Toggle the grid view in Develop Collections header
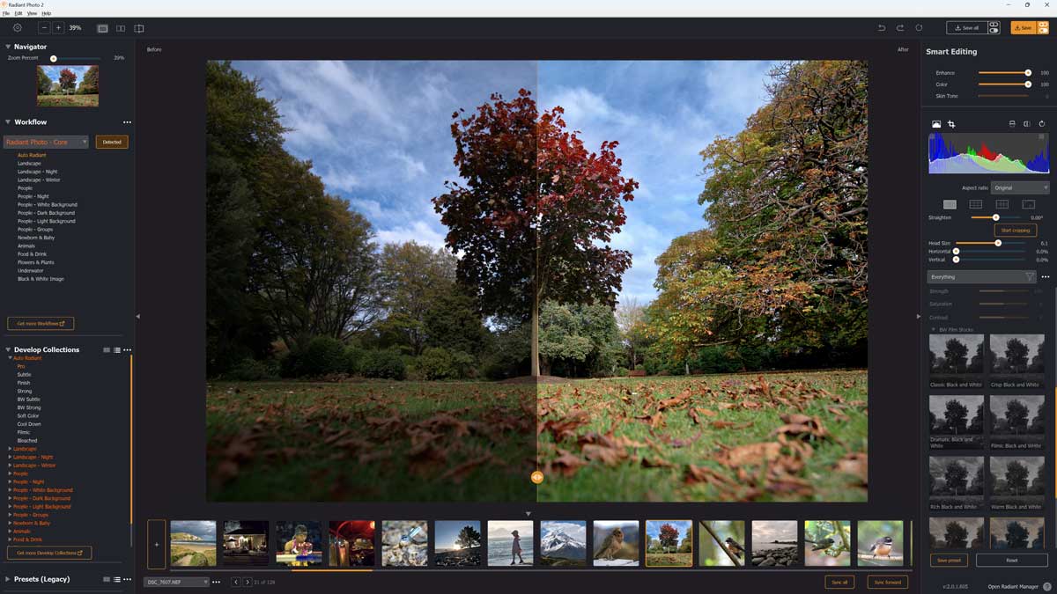Image resolution: width=1057 pixels, height=594 pixels. coord(107,349)
